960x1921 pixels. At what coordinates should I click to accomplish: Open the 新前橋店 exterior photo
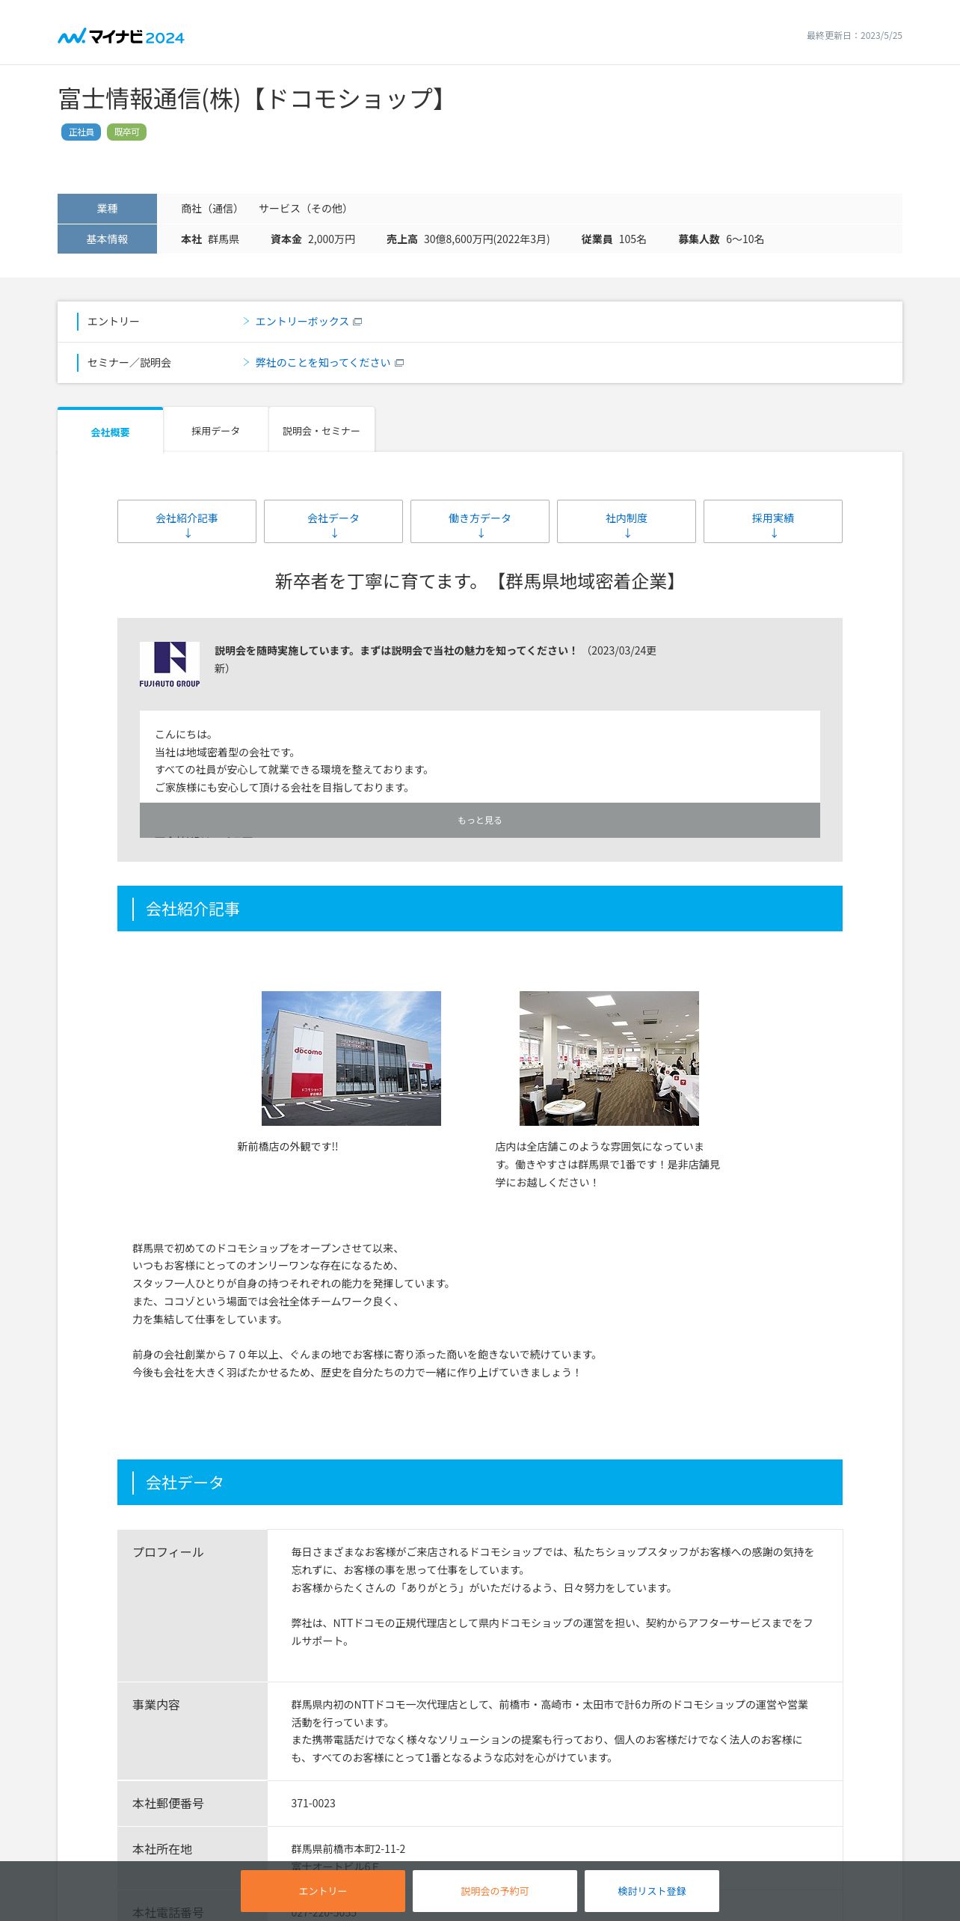pos(351,1058)
